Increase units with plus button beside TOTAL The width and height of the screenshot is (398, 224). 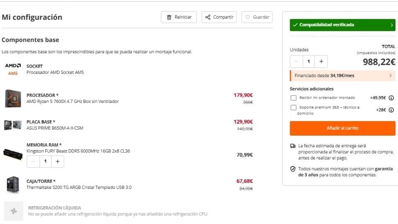click(x=321, y=61)
